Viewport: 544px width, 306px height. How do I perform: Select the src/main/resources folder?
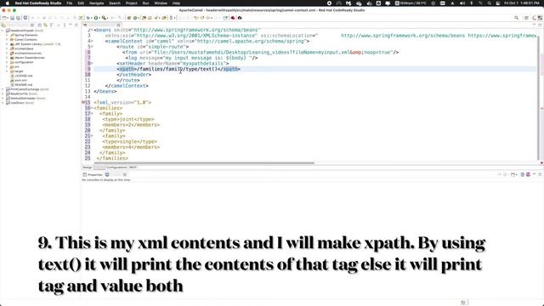tap(28, 53)
